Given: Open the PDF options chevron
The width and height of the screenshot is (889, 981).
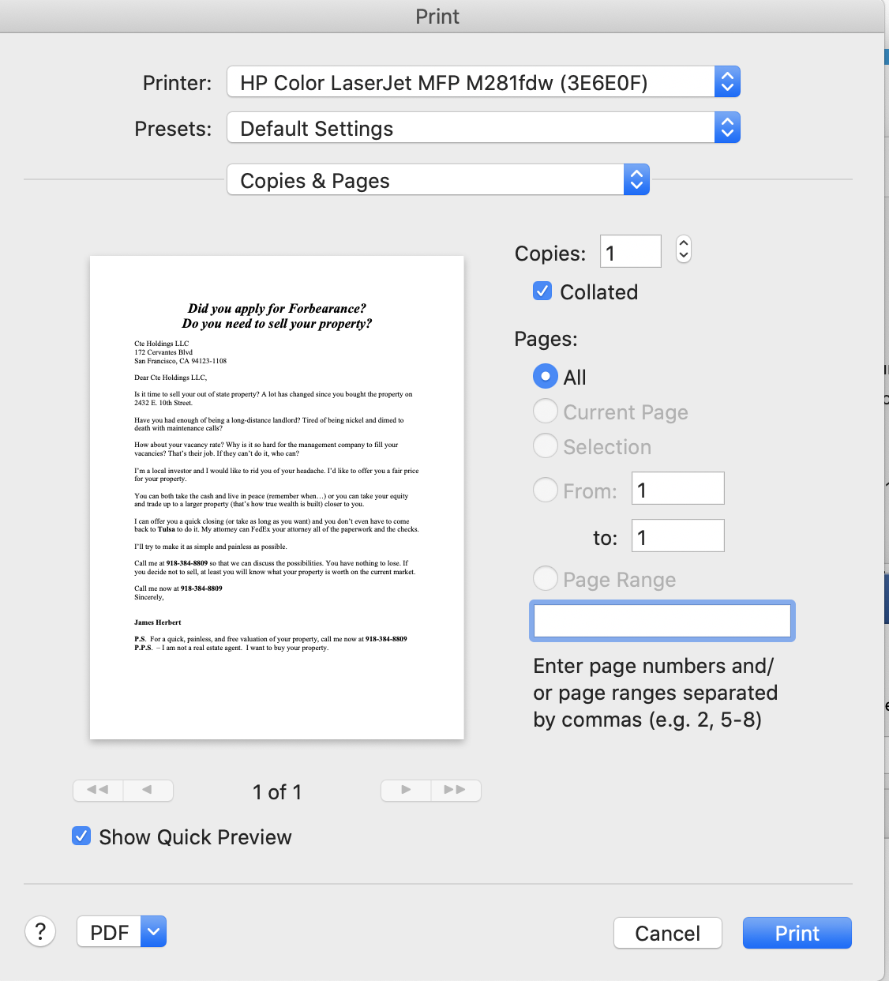Looking at the screenshot, I should coord(153,931).
